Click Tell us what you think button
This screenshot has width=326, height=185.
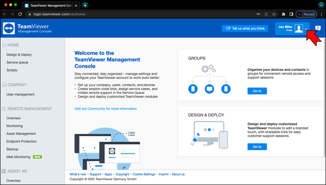(245, 28)
